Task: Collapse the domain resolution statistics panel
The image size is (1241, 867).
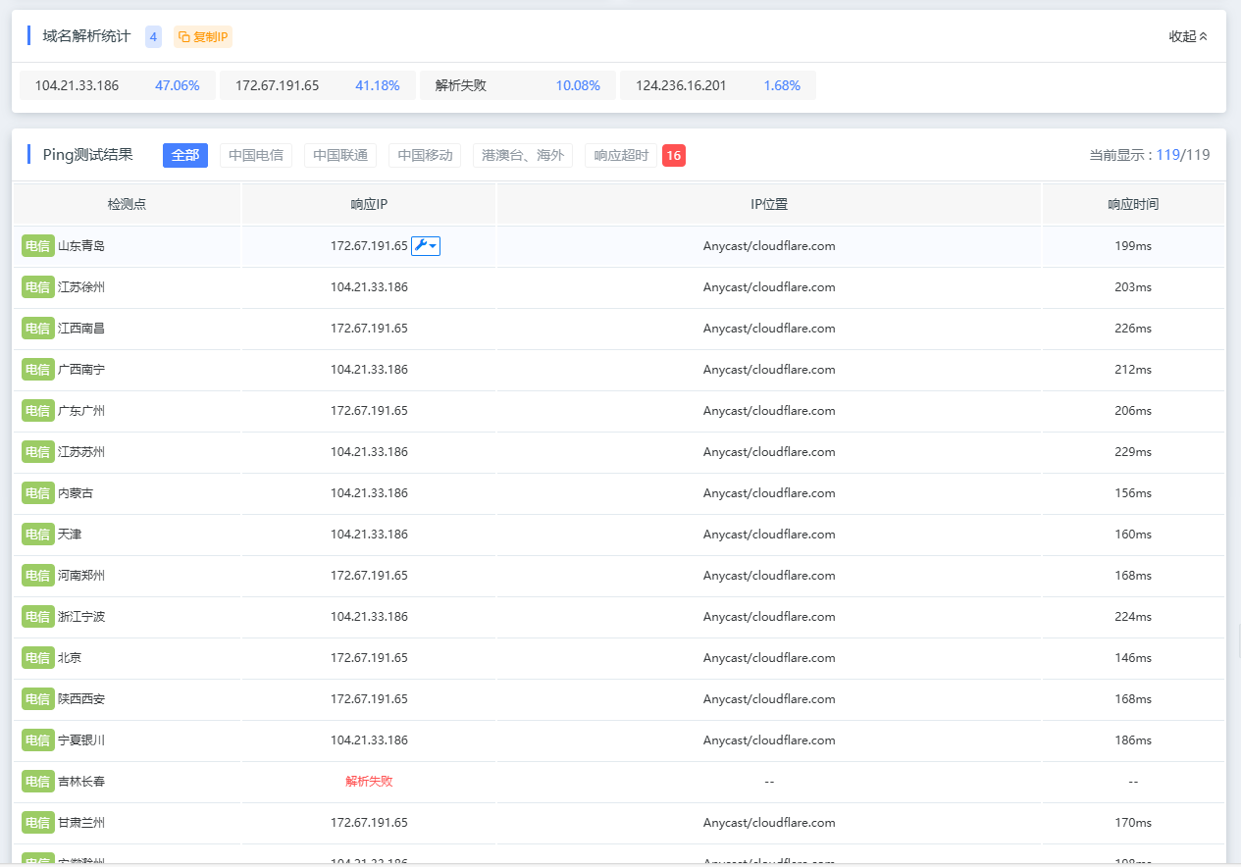Action: coord(1188,36)
